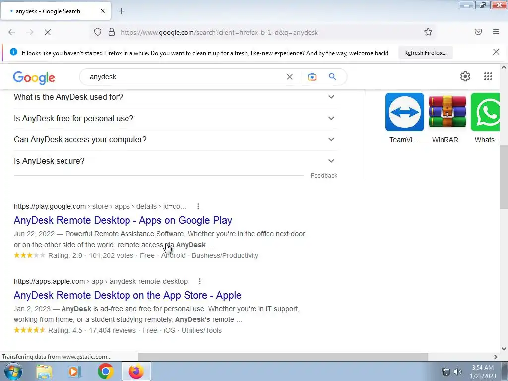Open Google apps grid
Viewport: 508px width, 381px height.
[488, 76]
